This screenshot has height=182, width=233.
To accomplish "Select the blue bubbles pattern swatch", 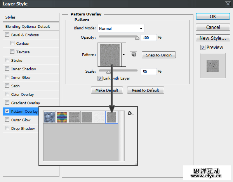I will [50, 117].
